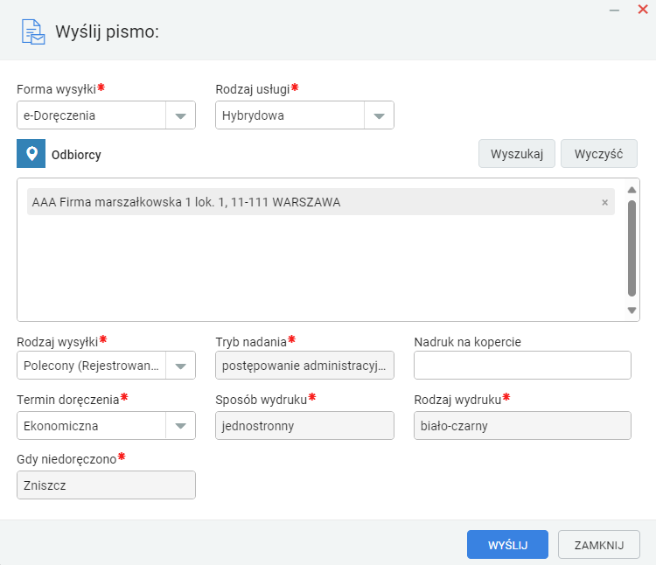The height and width of the screenshot is (565, 656).
Task: Expand the Rodzaj usługi dropdown
Action: pos(379,115)
